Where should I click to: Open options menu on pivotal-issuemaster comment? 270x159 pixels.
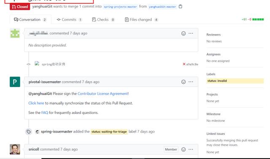(x=191, y=82)
